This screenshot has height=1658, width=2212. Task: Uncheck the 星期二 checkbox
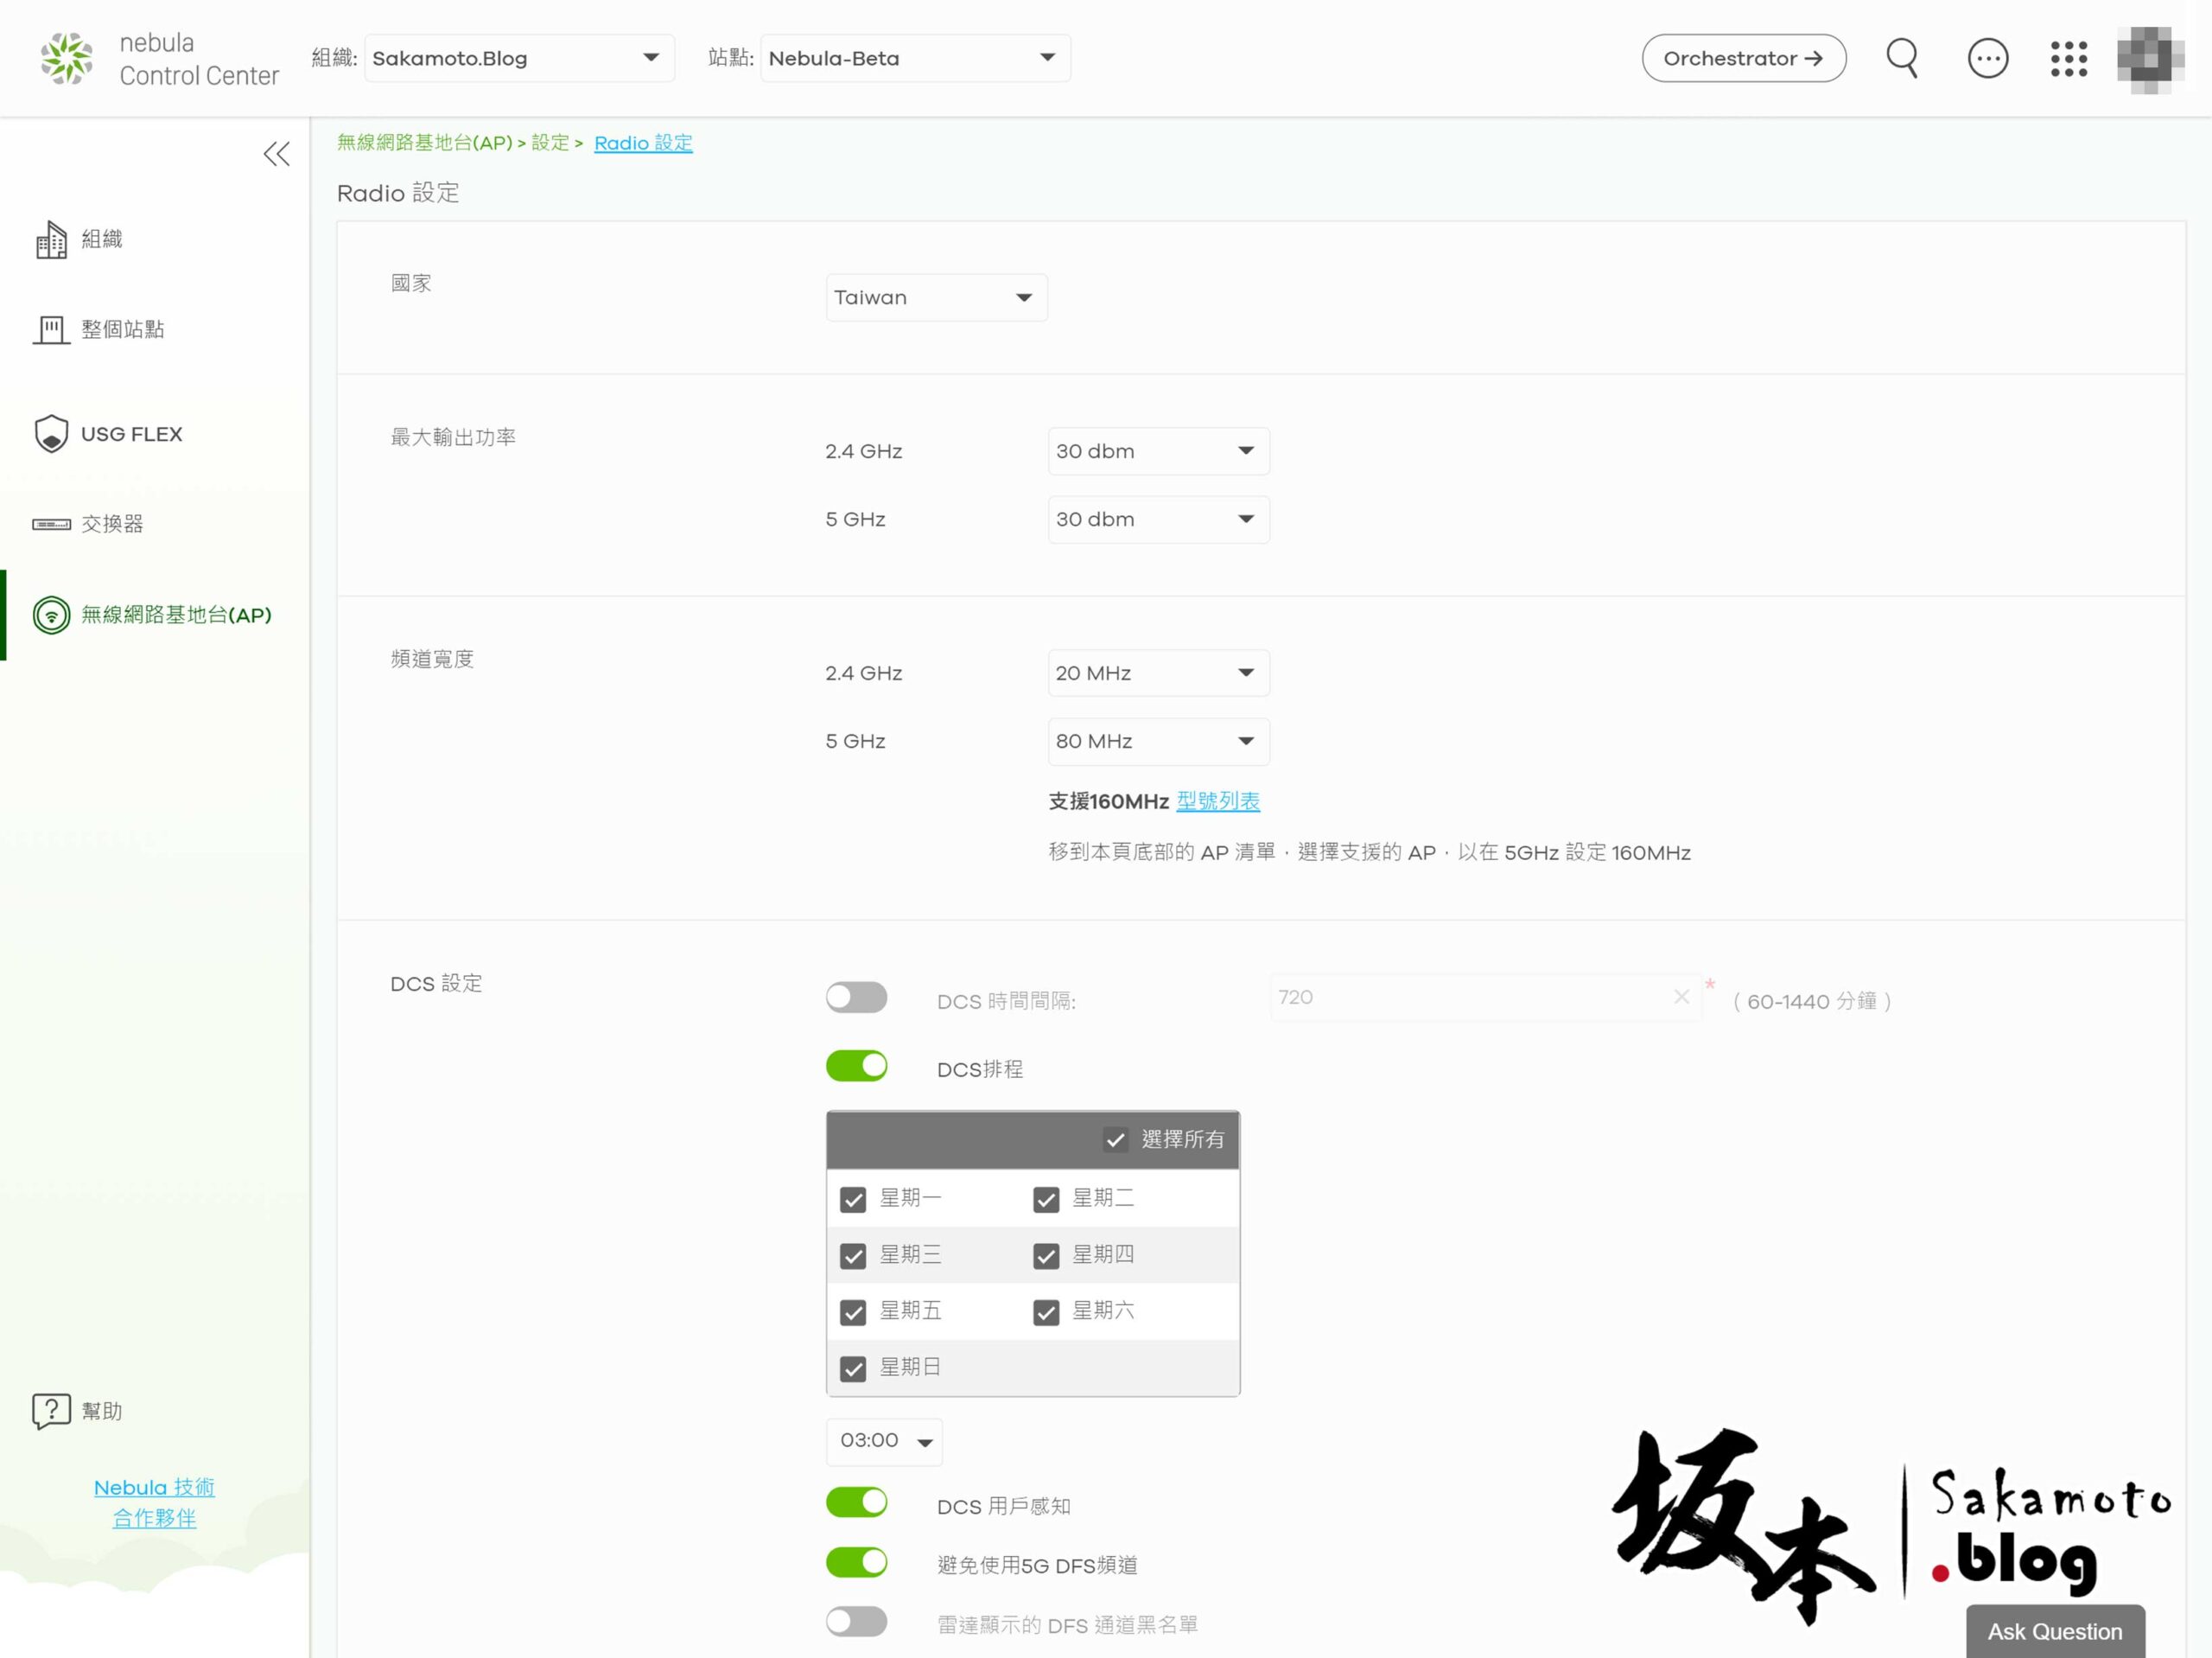tap(1046, 1199)
